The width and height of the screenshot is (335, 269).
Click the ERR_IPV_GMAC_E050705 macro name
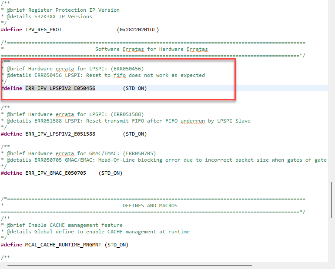(56, 173)
